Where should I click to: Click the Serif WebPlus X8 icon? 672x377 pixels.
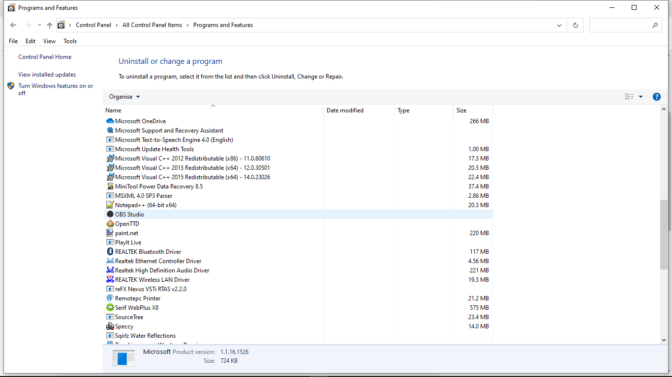click(x=110, y=308)
